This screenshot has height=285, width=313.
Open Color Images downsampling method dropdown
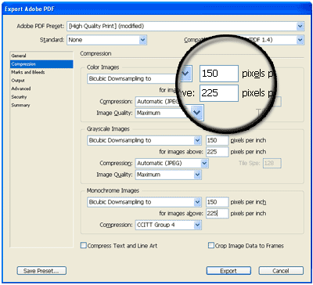click(139, 78)
